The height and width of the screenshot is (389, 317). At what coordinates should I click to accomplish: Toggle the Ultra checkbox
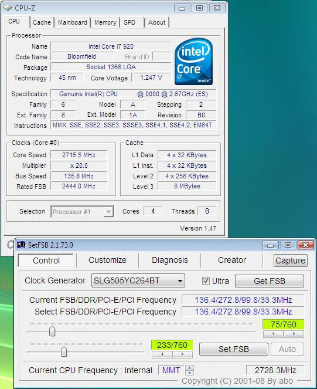point(206,281)
